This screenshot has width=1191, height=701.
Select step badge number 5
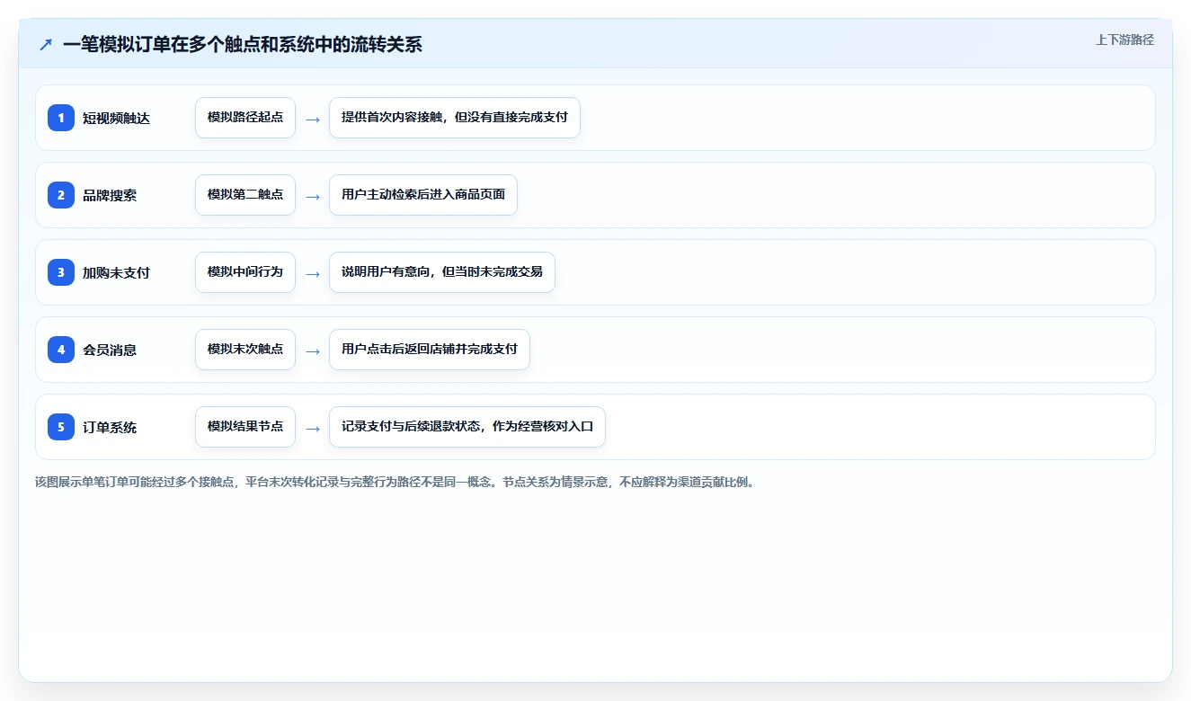point(61,426)
